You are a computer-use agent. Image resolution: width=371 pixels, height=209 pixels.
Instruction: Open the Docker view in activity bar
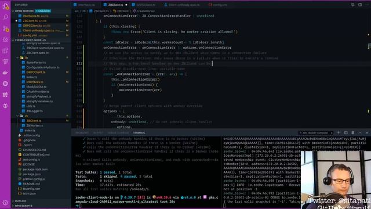[x=5, y=73]
